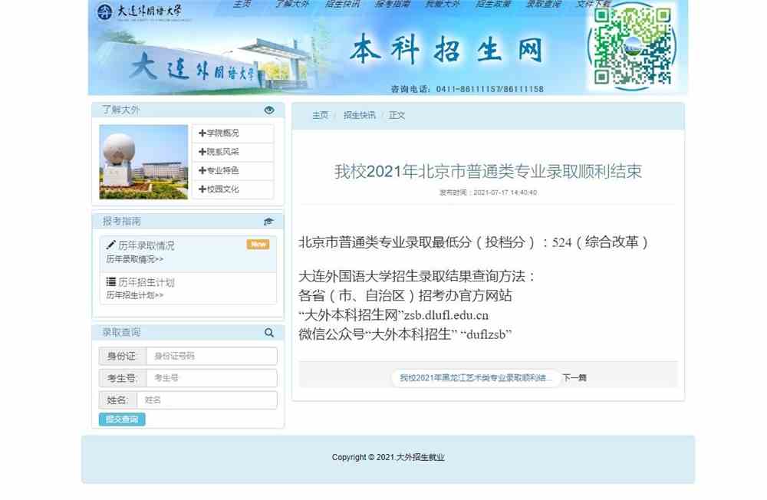The image size is (767, 500).
Task: Click the magnifier icon in 录取查询 header
Action: coord(269,333)
